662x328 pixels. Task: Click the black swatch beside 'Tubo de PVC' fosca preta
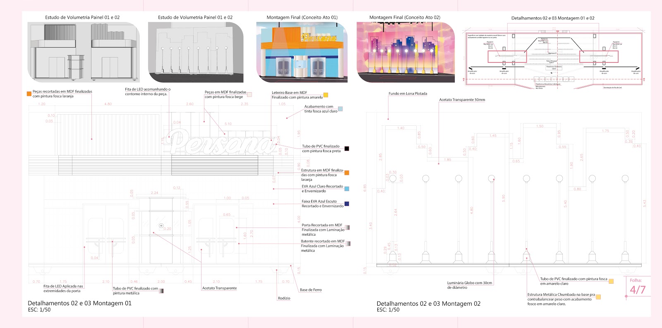347,148
